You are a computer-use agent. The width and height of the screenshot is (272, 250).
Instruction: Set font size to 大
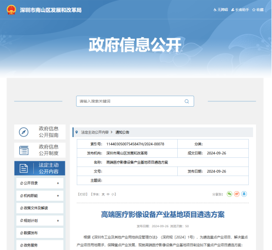[103, 194]
